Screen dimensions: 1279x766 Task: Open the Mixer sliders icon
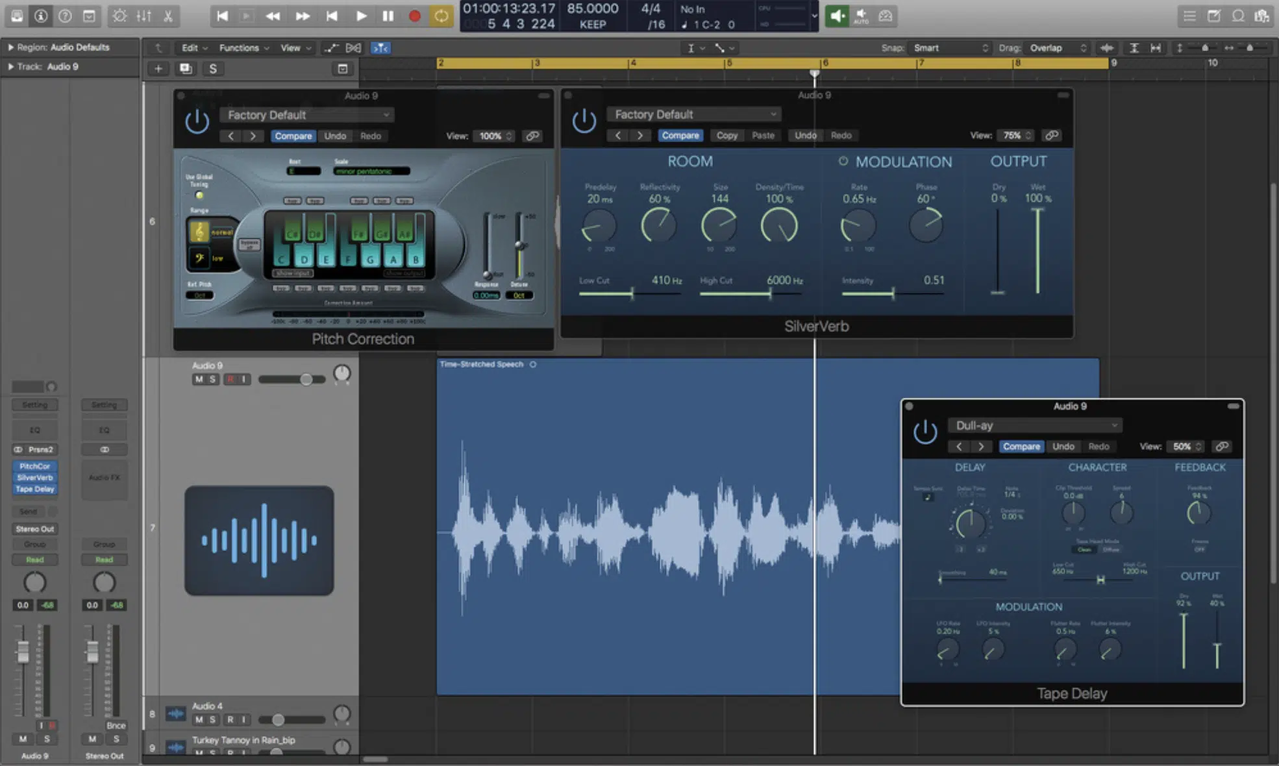143,16
